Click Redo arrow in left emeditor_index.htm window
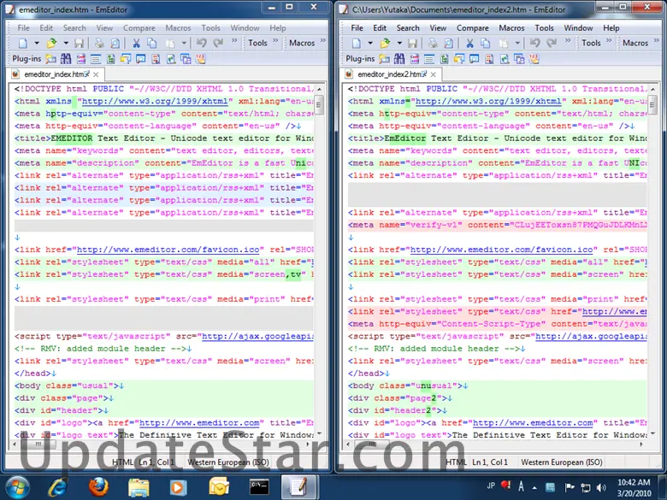This screenshot has width=667, height=500. pyautogui.click(x=218, y=43)
